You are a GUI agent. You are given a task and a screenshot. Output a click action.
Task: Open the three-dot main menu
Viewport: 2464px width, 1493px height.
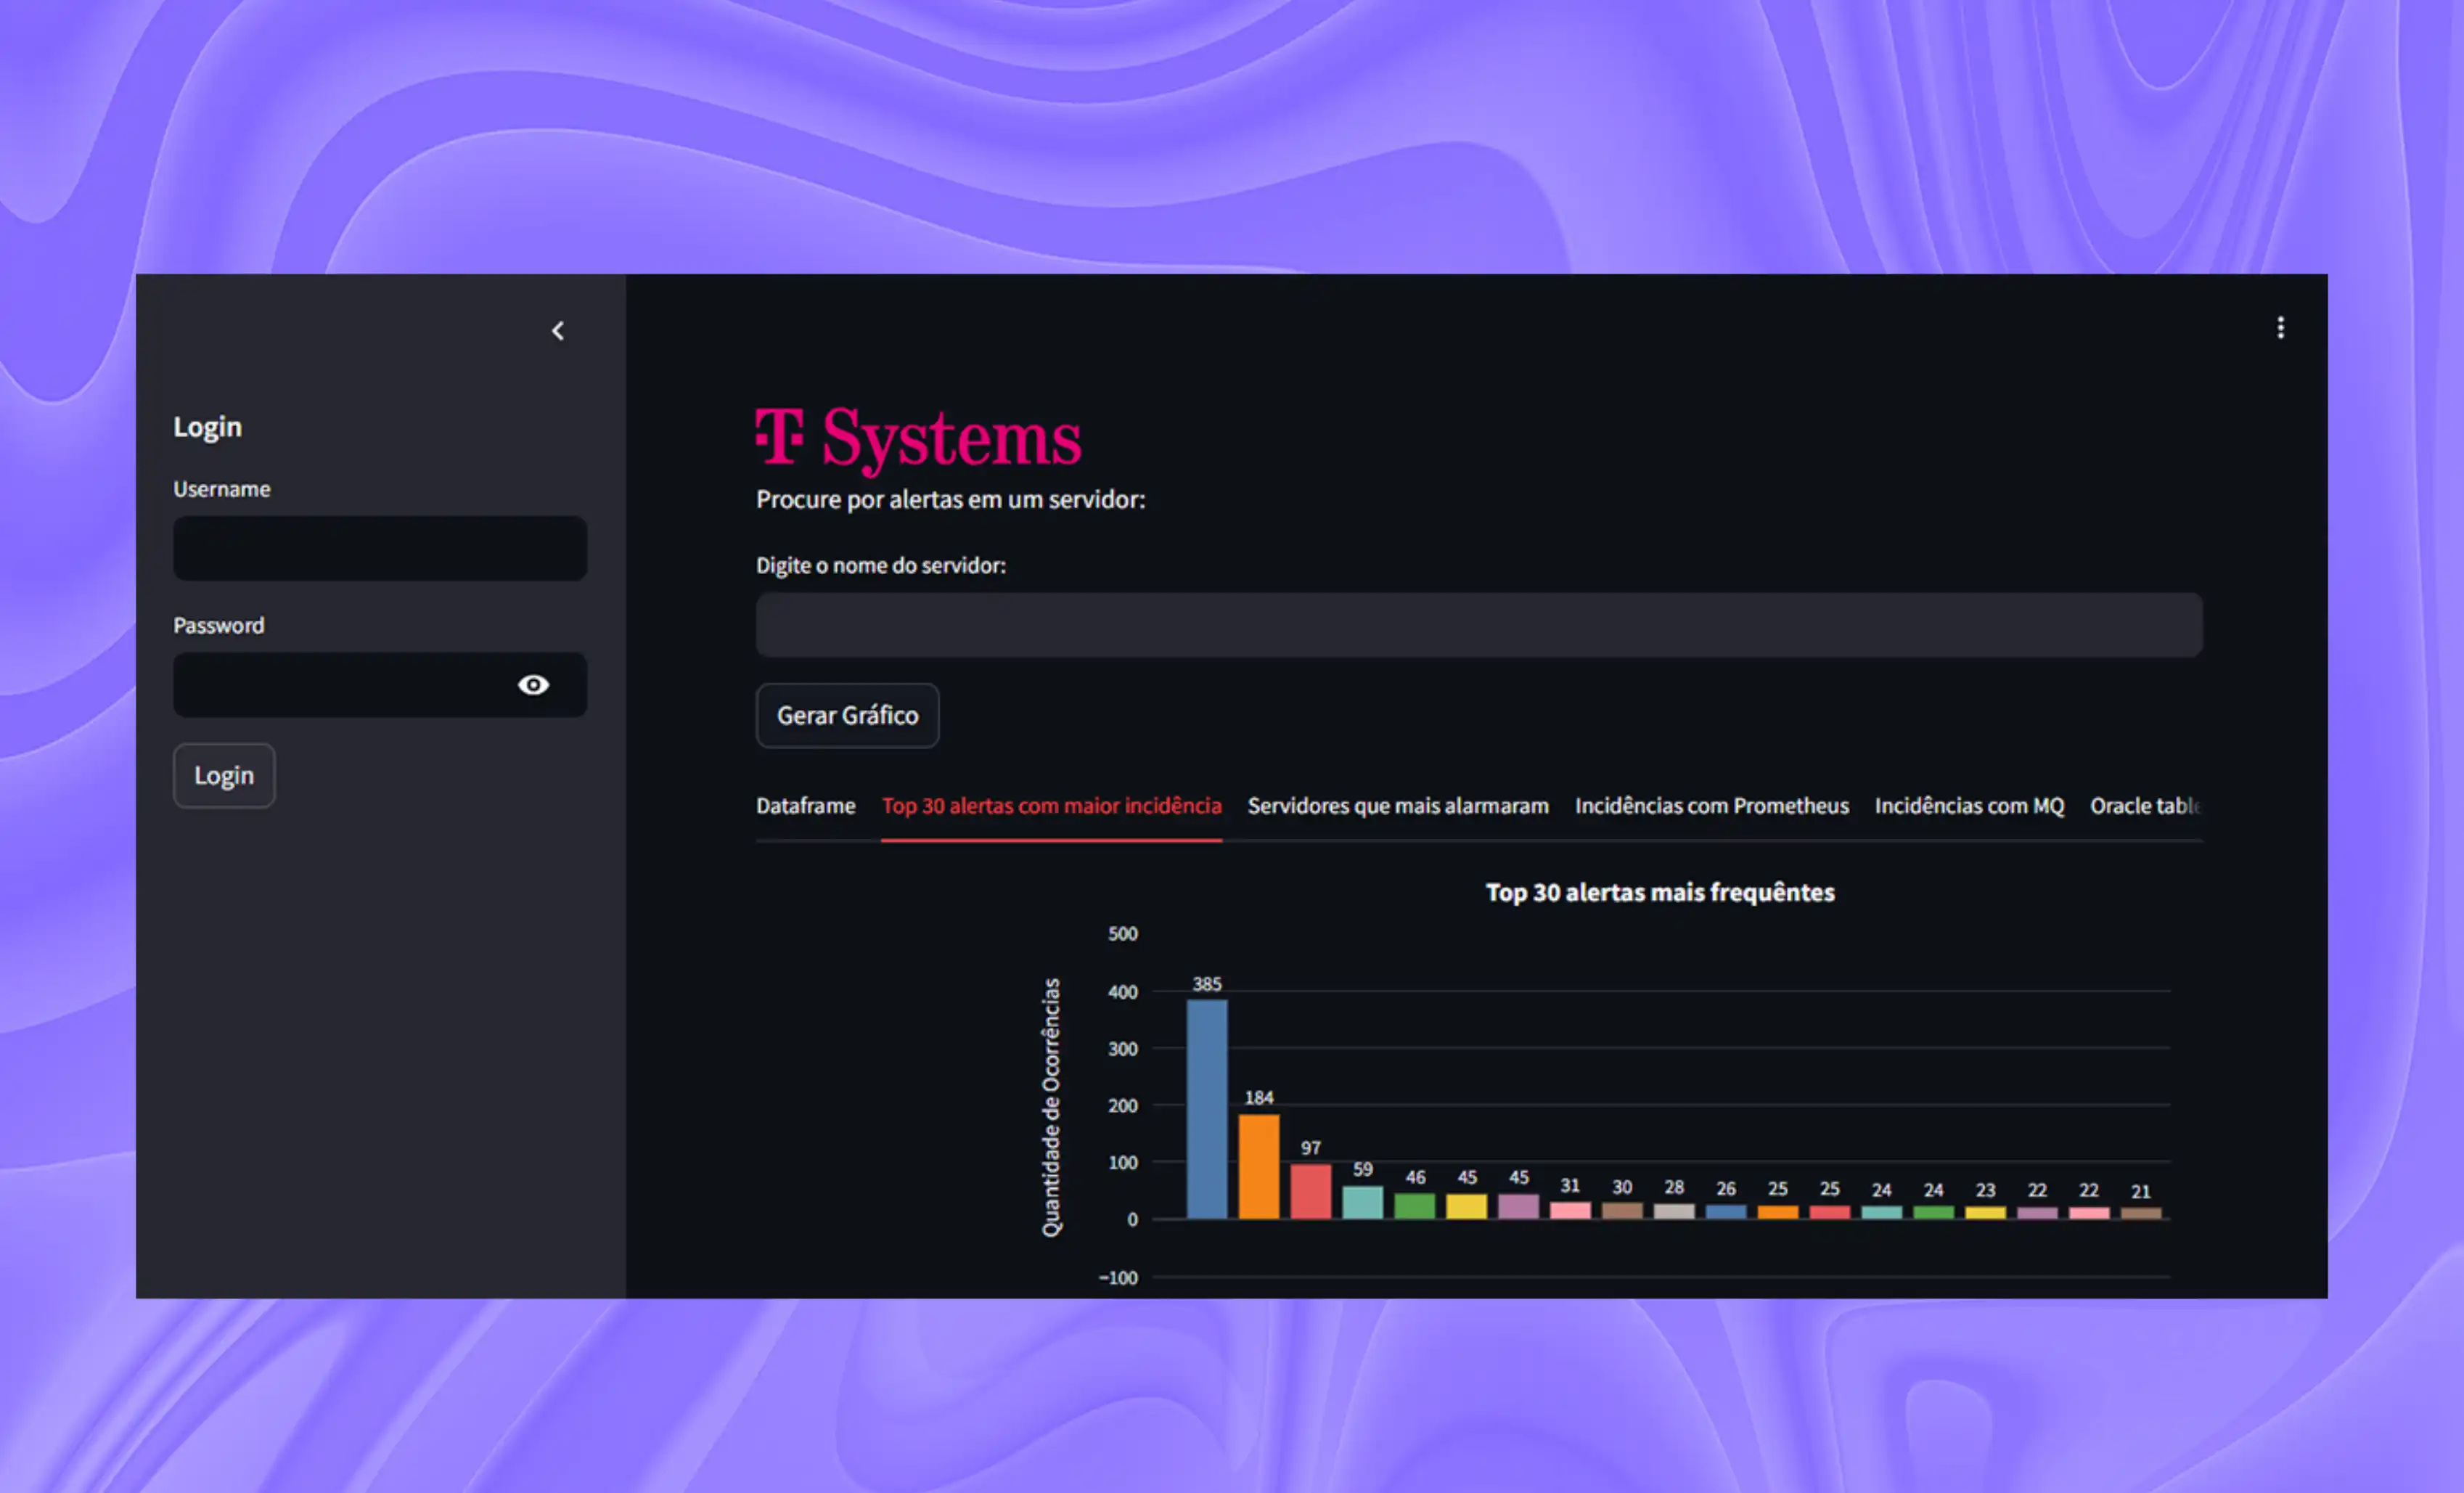[2280, 328]
